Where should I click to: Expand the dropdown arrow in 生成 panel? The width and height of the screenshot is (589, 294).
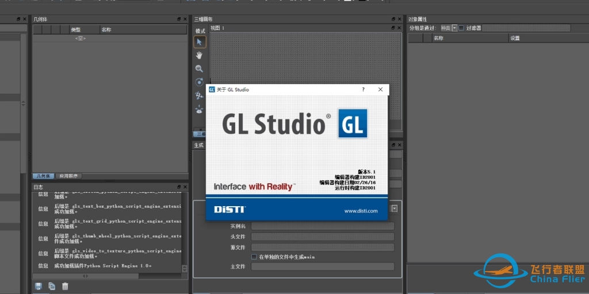(395, 208)
